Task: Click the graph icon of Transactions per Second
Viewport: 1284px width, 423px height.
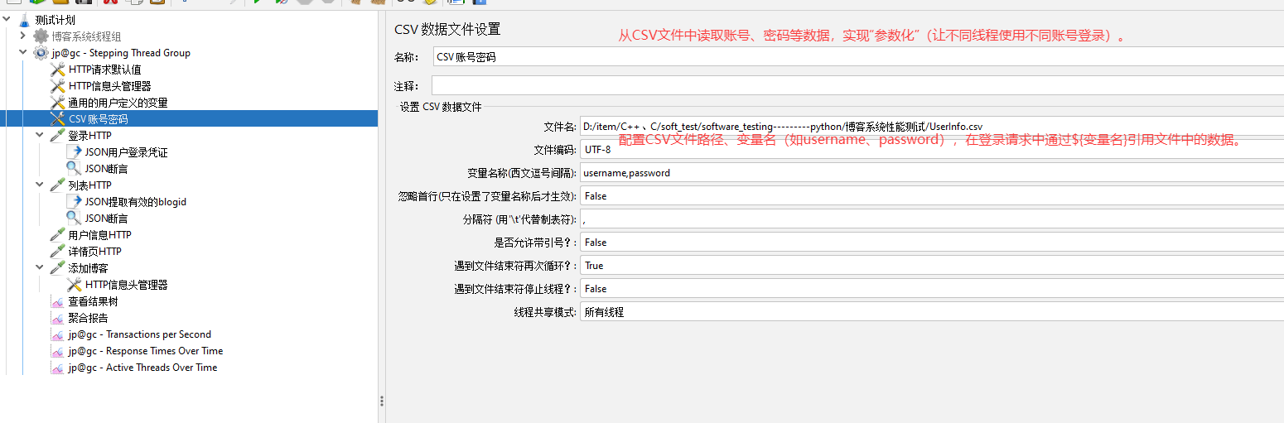Action: [58, 334]
